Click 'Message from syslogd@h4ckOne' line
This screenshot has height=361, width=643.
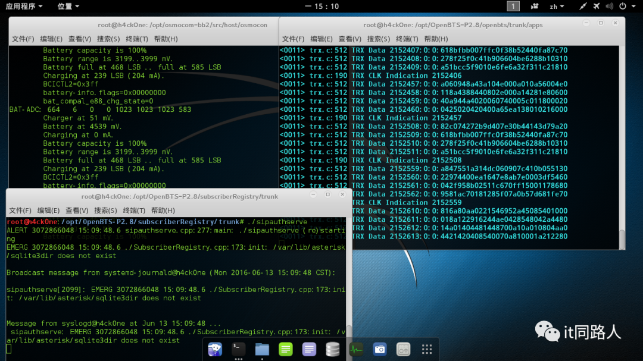pos(114,324)
